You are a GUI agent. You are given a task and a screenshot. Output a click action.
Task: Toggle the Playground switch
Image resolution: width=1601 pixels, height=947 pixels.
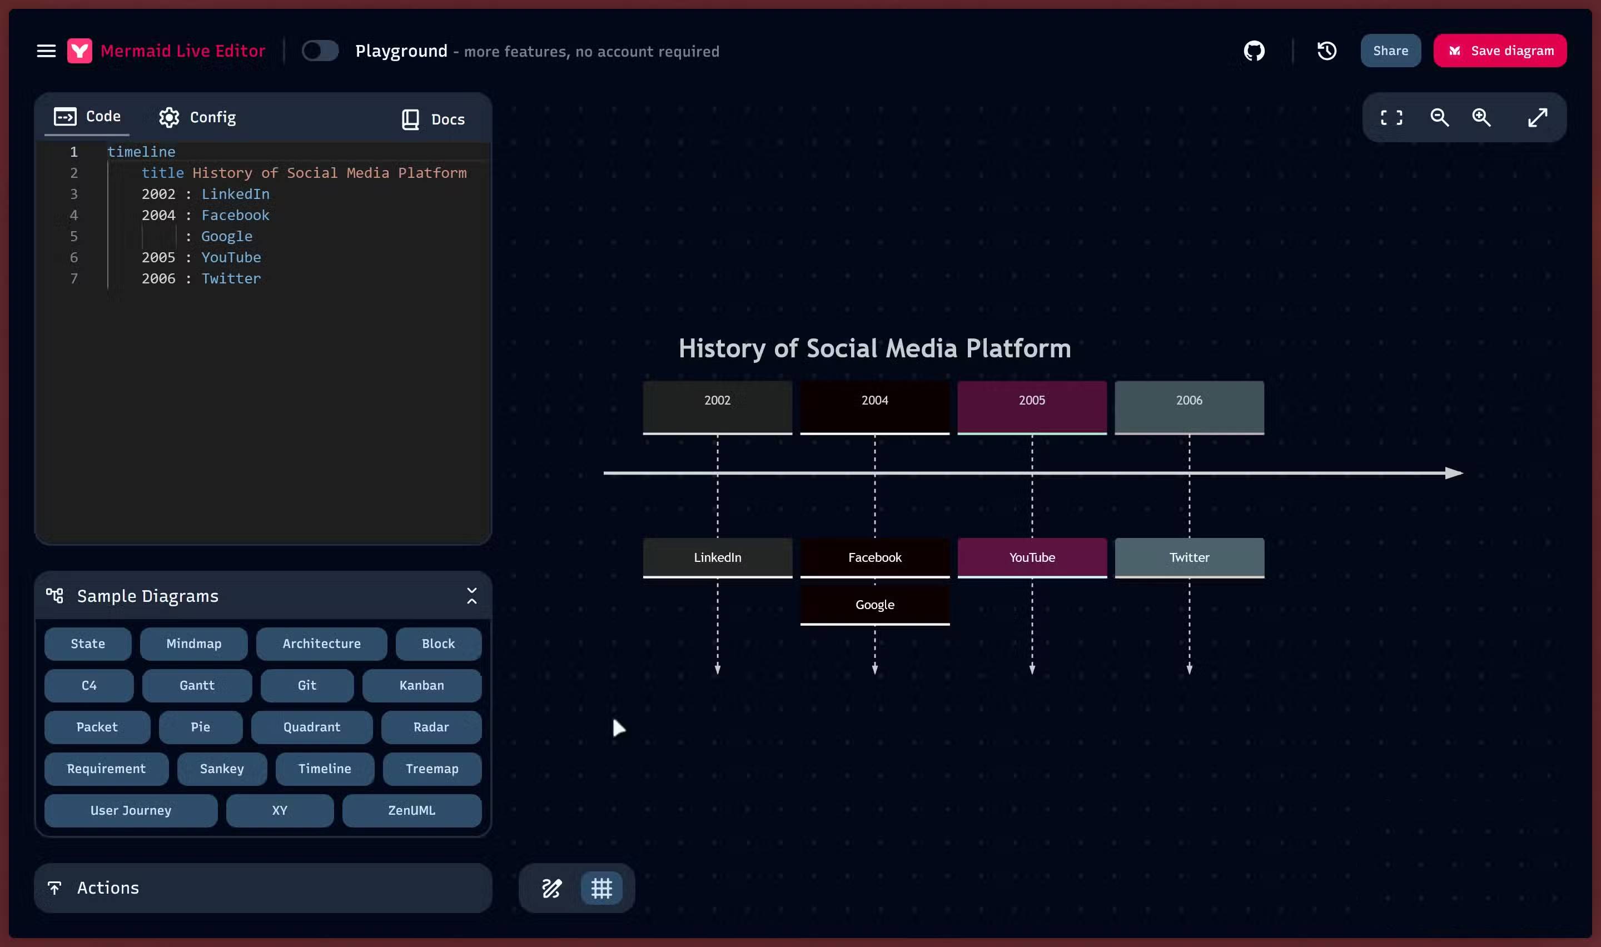tap(320, 51)
